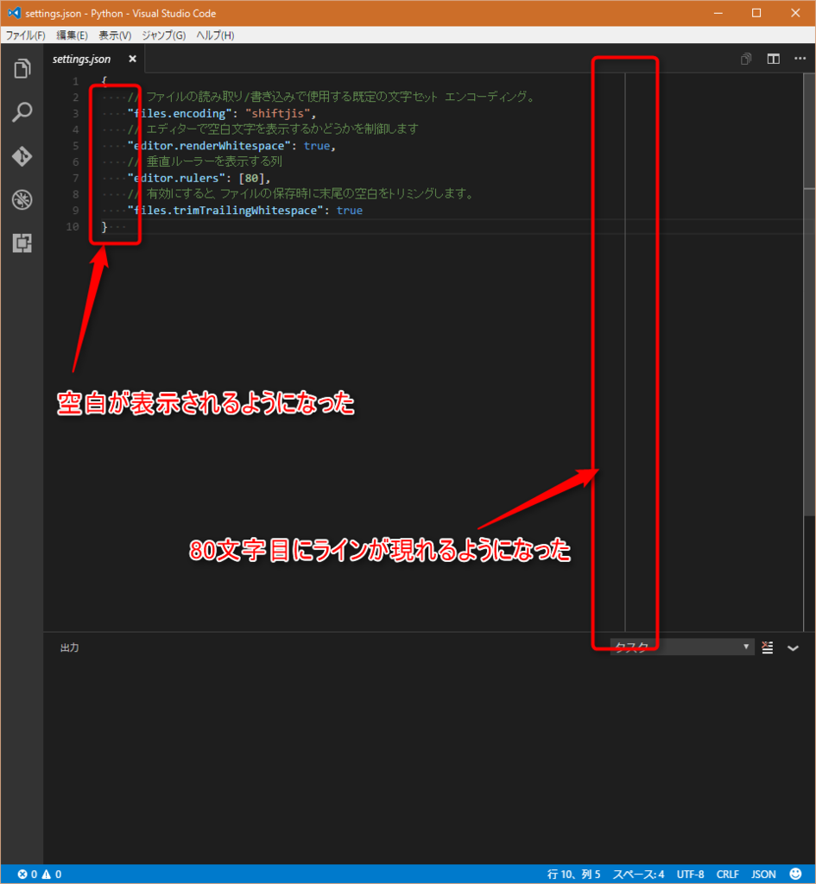Open the Explorer view in activity bar
This screenshot has width=816, height=884.
click(x=22, y=69)
